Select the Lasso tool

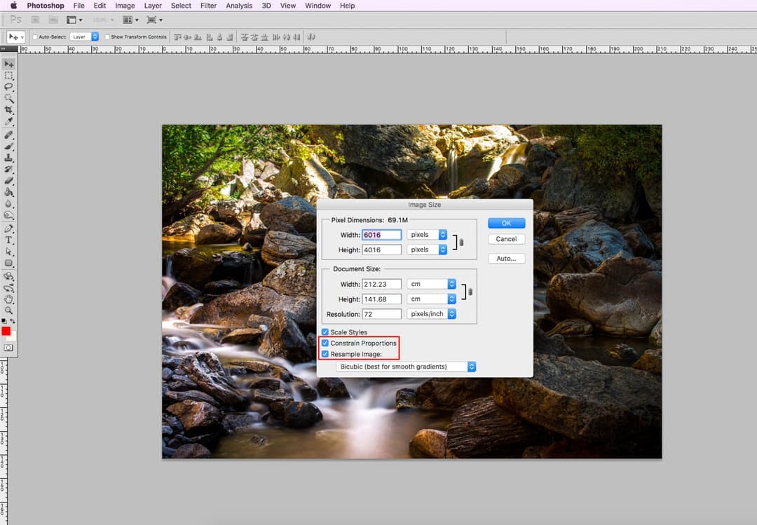[x=9, y=87]
